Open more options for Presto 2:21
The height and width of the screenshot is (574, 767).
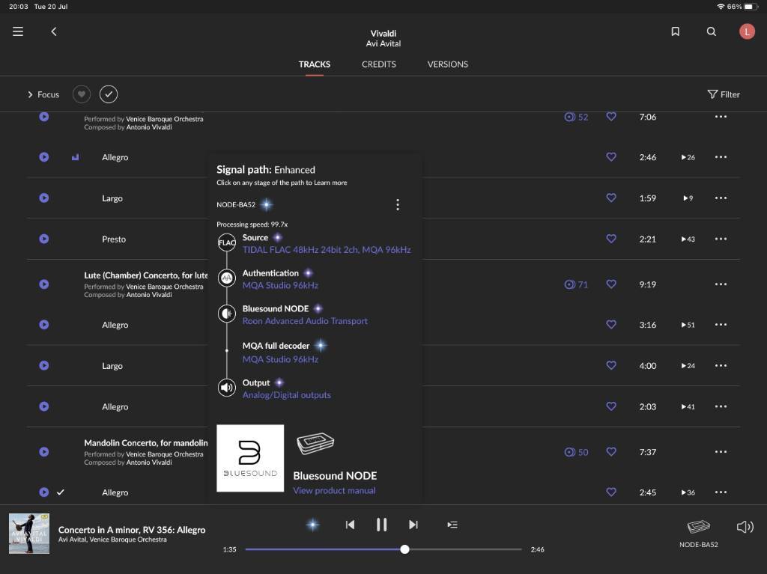click(721, 239)
